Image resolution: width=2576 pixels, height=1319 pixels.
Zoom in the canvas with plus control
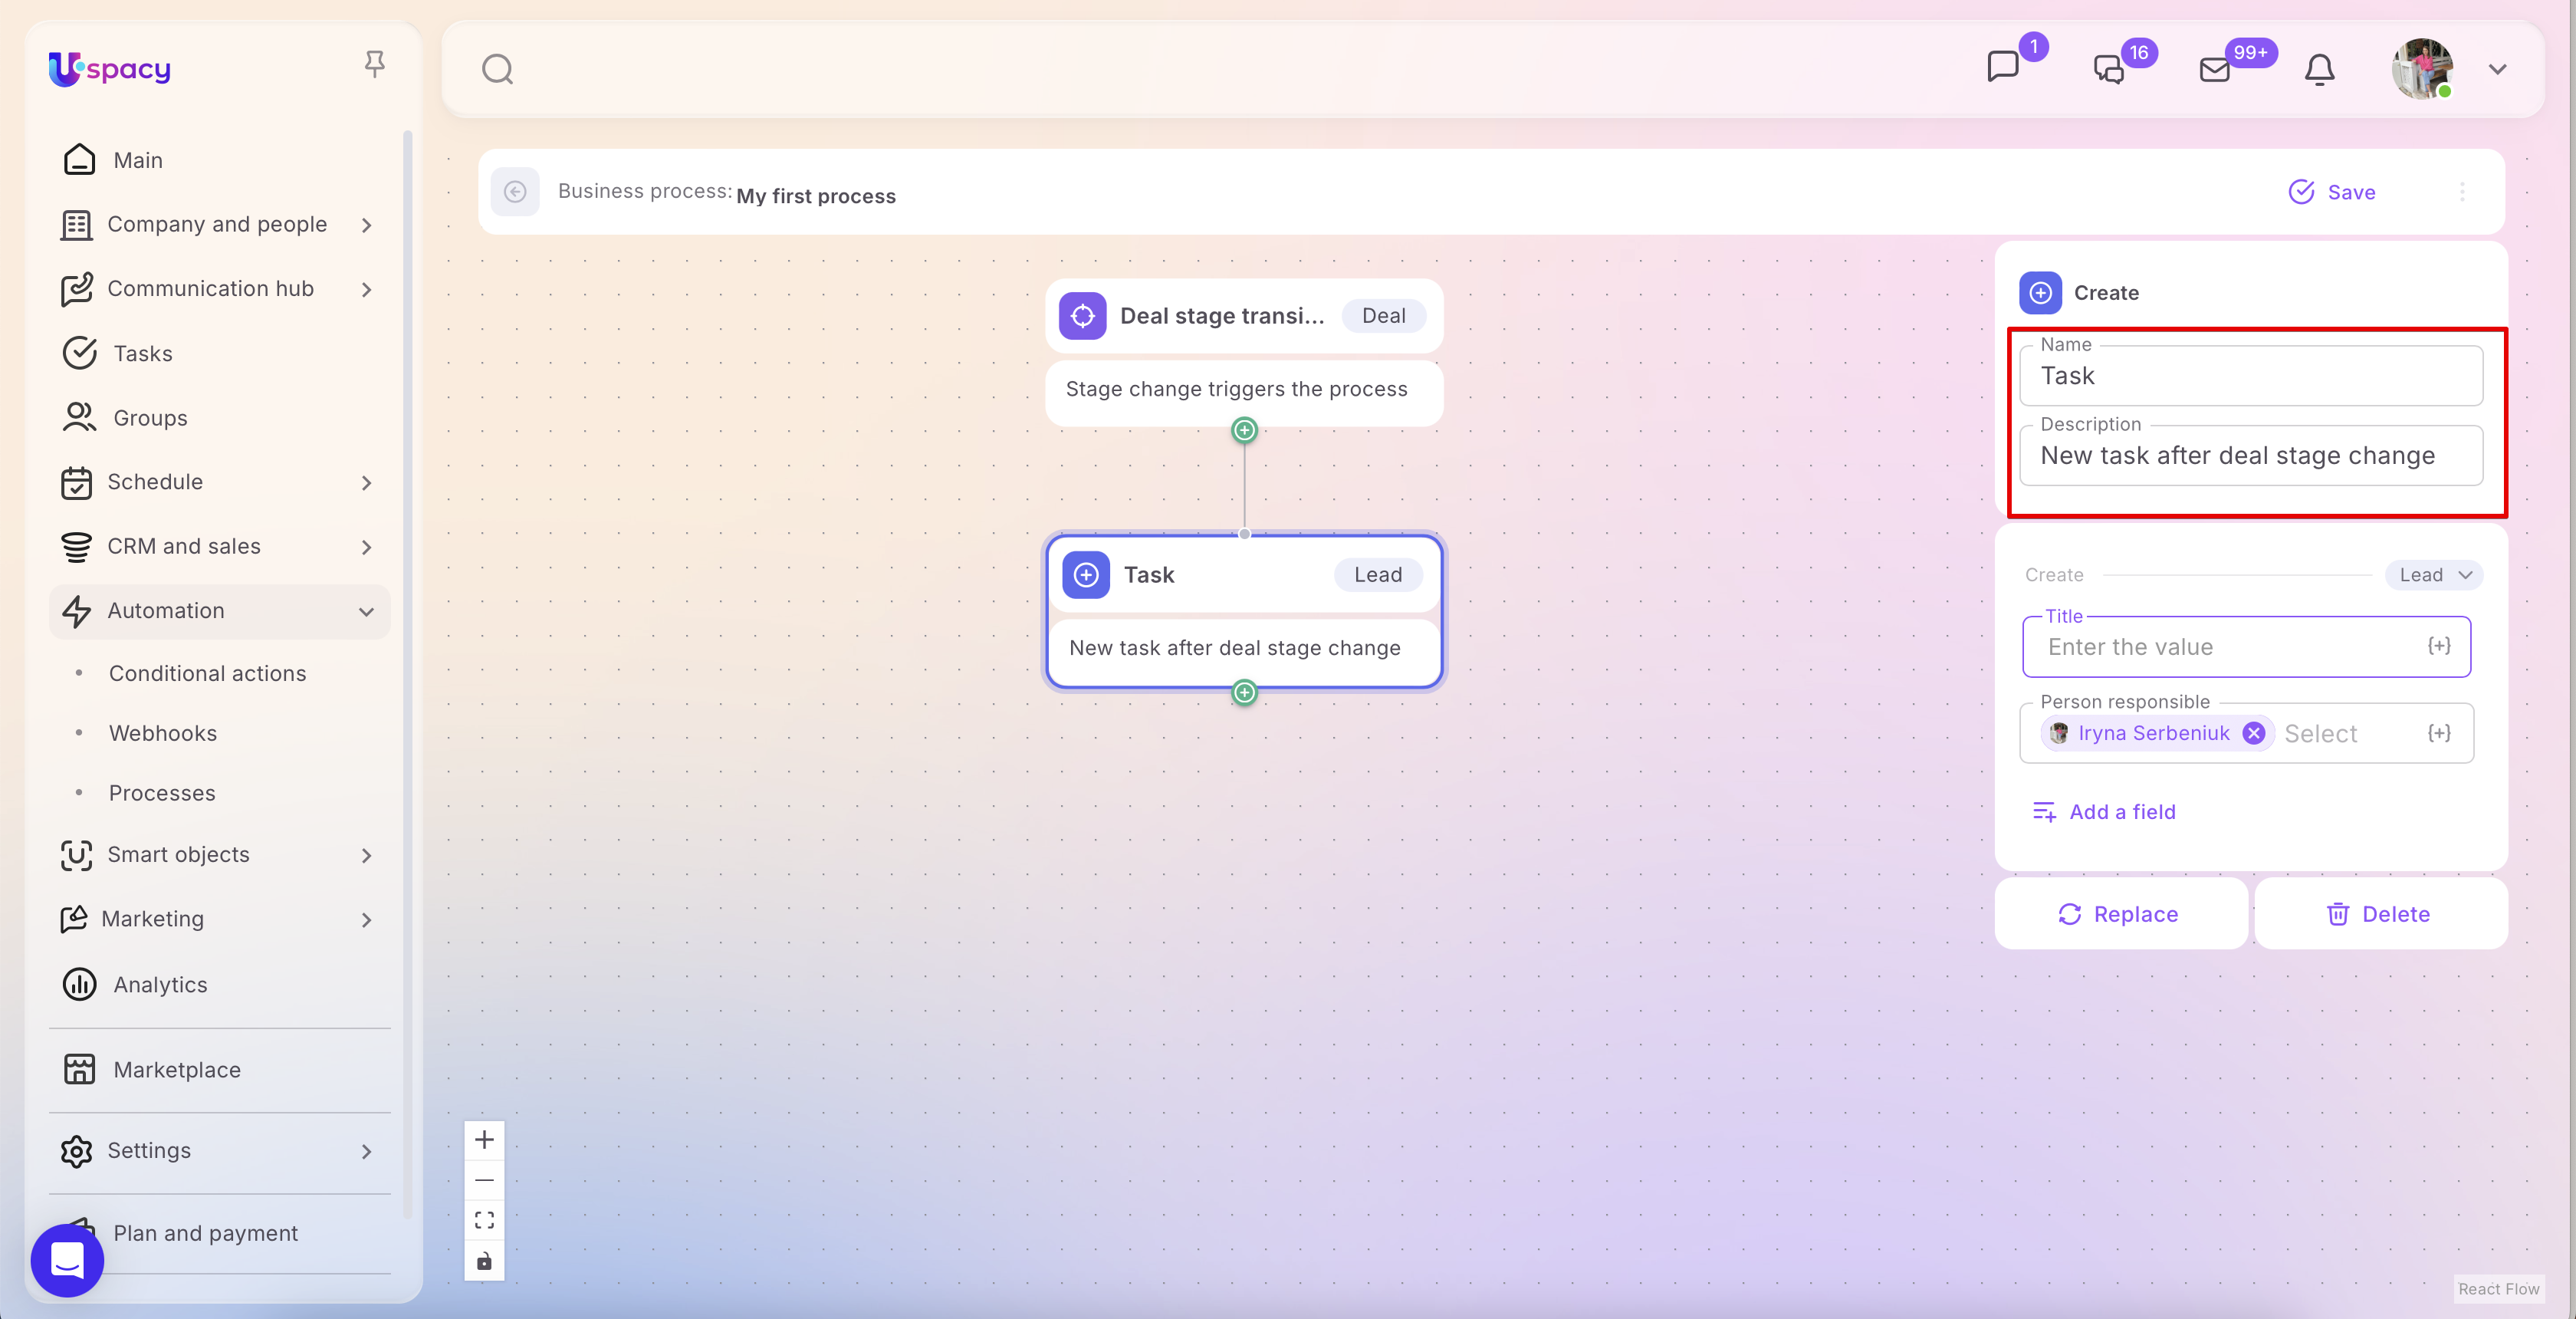(484, 1139)
